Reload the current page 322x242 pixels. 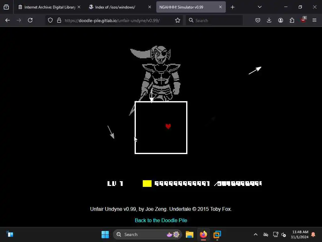[x=30, y=20]
